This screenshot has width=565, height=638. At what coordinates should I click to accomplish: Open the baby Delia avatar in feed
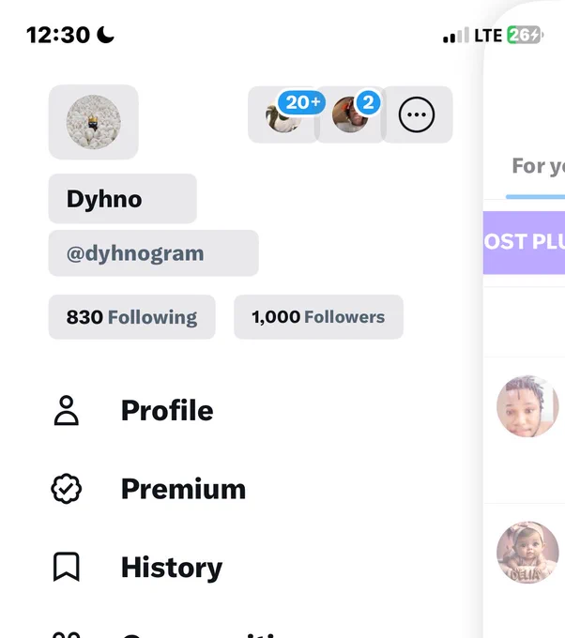(527, 553)
